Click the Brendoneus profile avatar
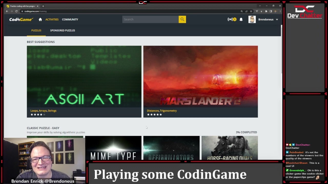This screenshot has width=328, height=184. click(x=252, y=19)
